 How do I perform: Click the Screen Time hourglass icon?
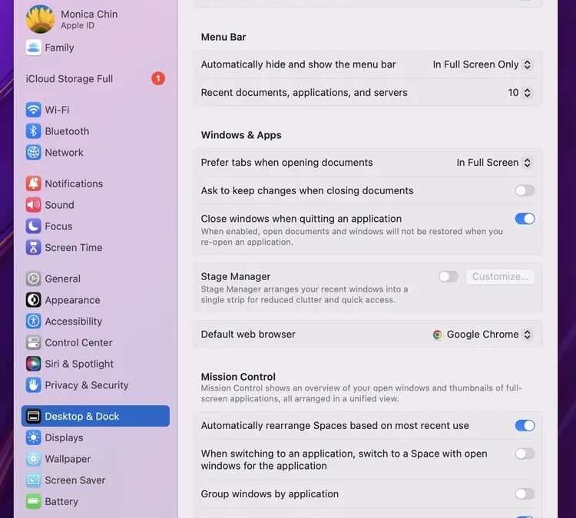(x=33, y=248)
